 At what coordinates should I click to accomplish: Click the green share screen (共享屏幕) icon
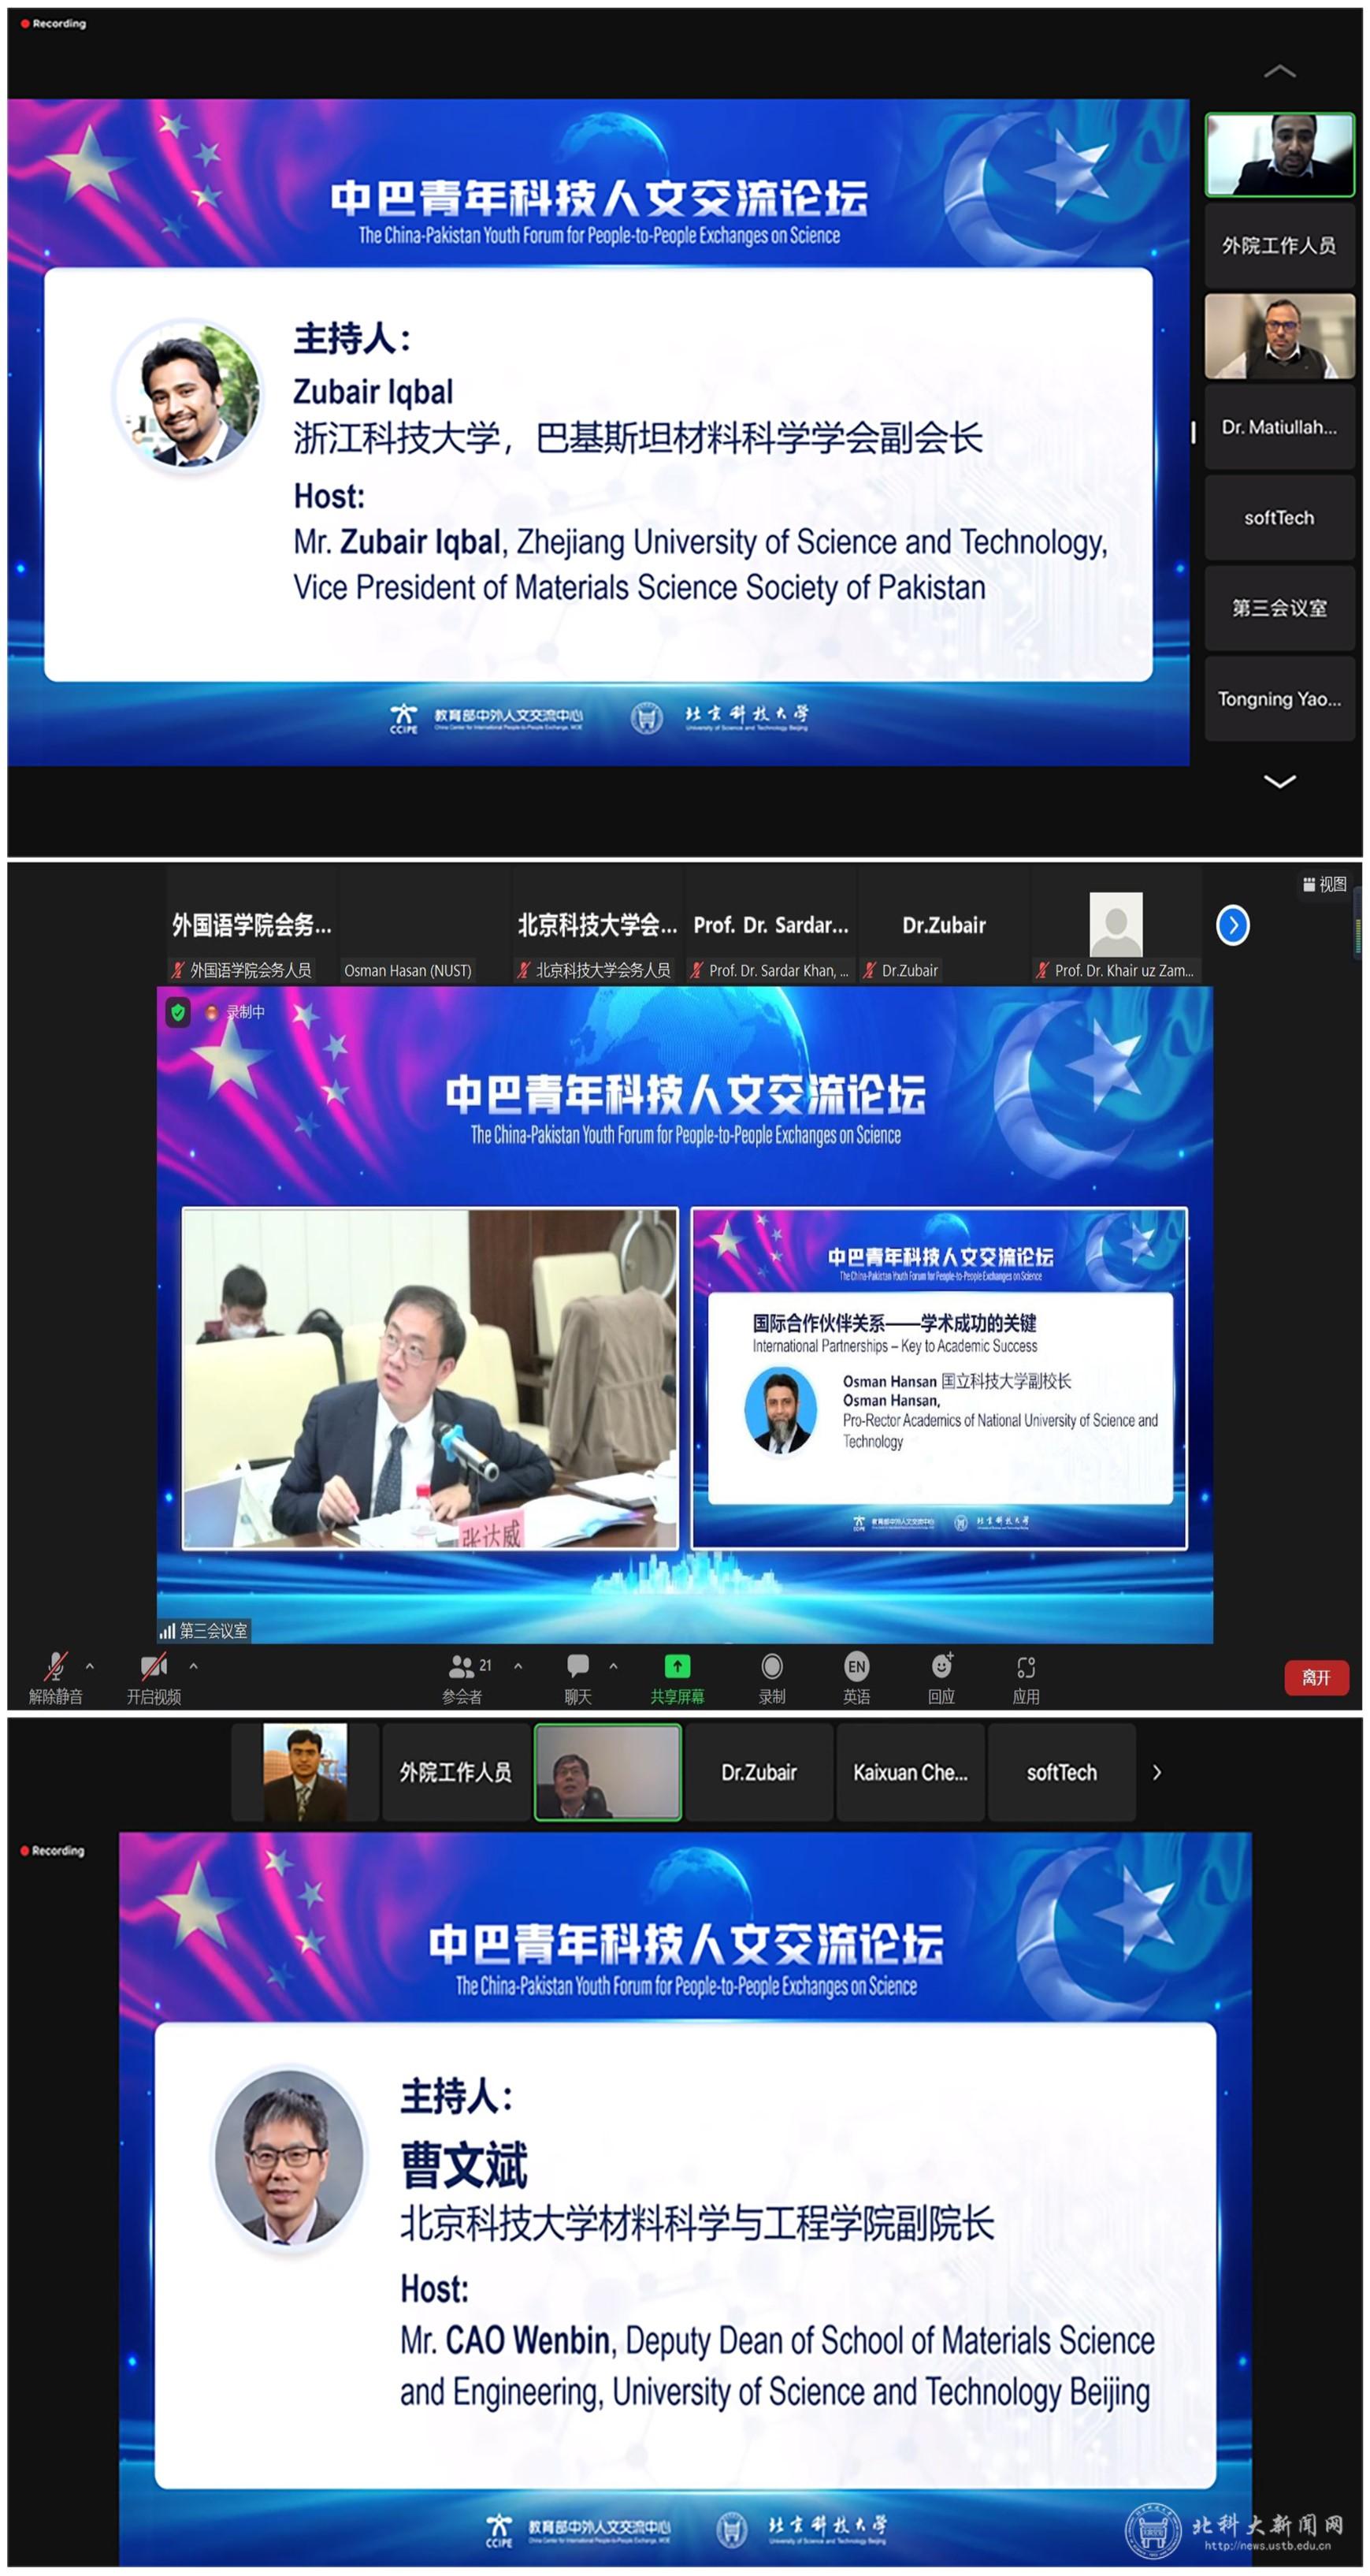click(x=677, y=1666)
